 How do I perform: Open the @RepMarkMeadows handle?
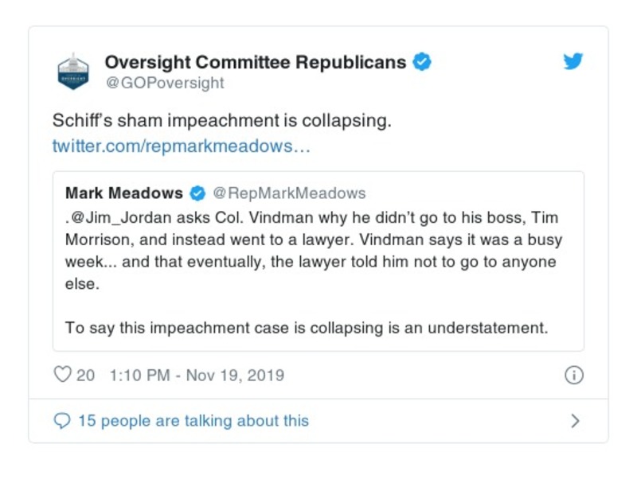(x=289, y=193)
